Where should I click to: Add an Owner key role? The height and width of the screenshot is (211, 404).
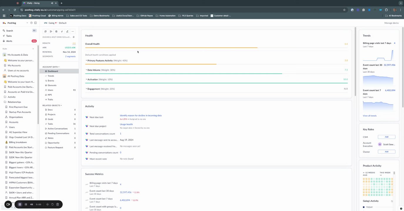(x=386, y=152)
